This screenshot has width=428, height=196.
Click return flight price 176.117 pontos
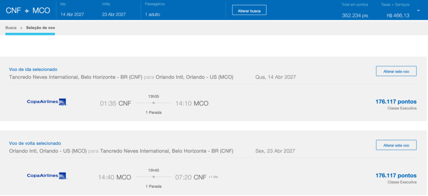tap(396, 175)
